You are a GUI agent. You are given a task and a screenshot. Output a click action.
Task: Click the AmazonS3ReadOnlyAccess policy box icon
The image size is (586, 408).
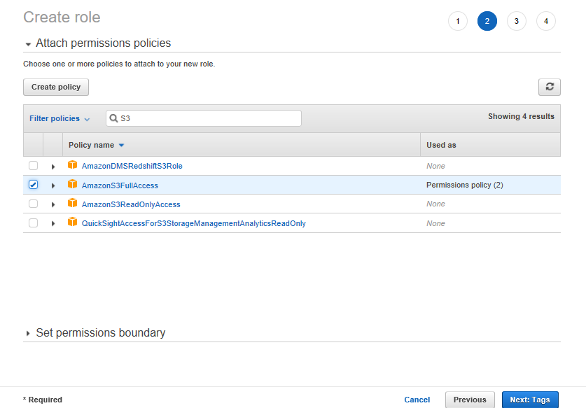[x=73, y=203]
